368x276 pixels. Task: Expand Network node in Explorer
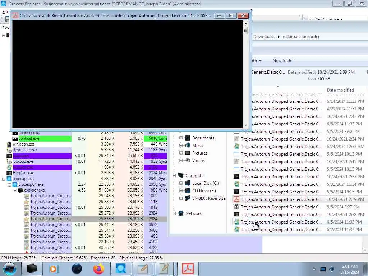click(174, 213)
